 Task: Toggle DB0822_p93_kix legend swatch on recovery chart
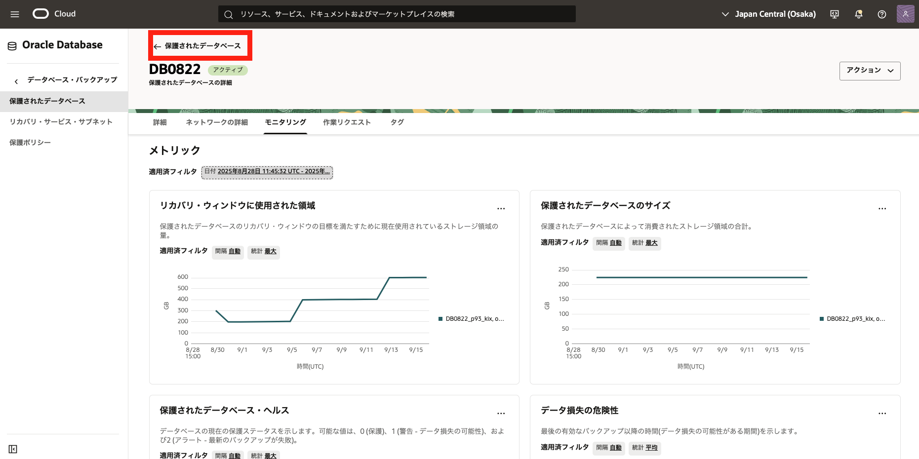click(x=440, y=319)
